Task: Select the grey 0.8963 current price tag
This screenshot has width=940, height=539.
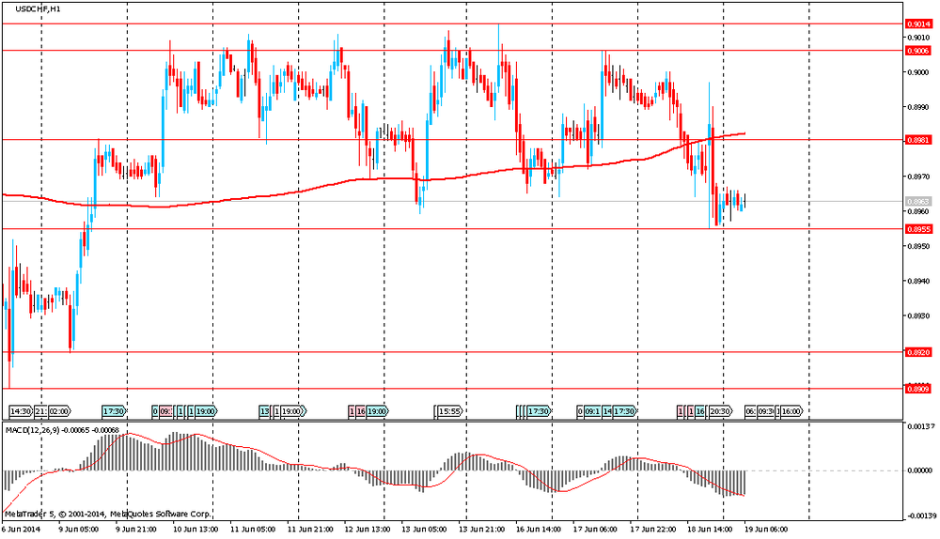Action: [918, 202]
